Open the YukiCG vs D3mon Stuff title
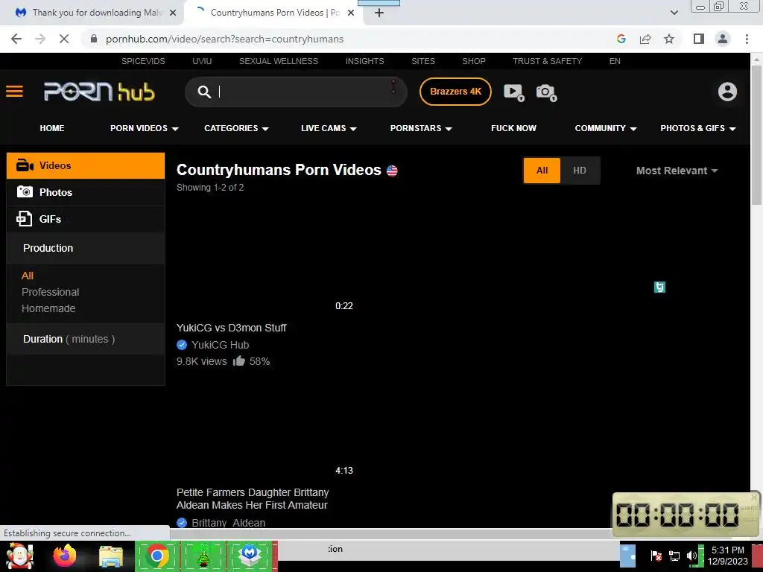This screenshot has width=763, height=572. click(231, 328)
